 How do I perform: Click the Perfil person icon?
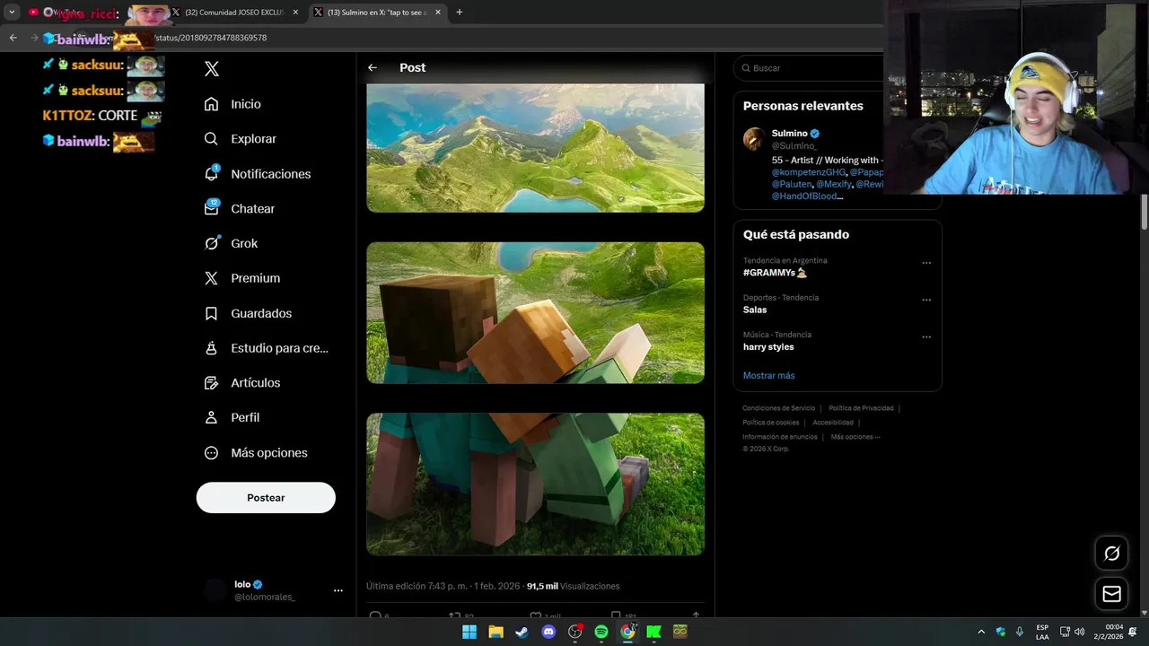[211, 417]
